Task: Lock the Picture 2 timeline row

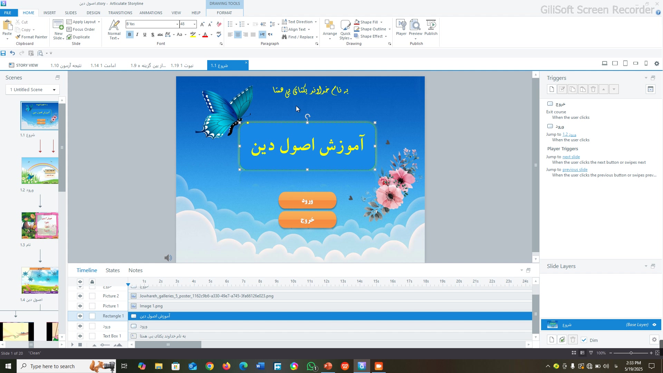Action: pos(92,296)
